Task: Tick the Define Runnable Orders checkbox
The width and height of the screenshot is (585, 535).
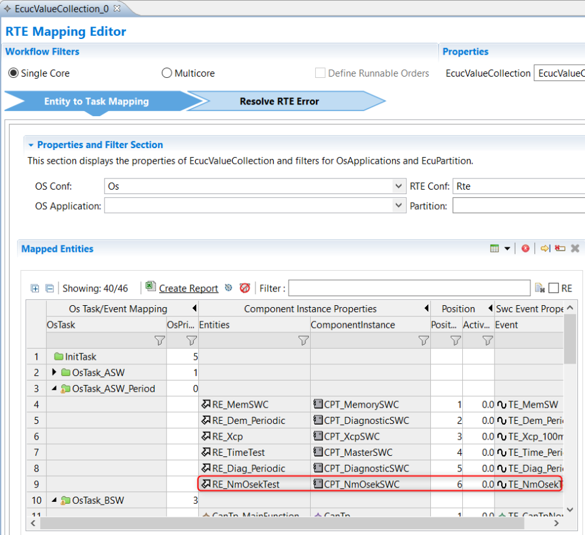Action: coord(320,73)
